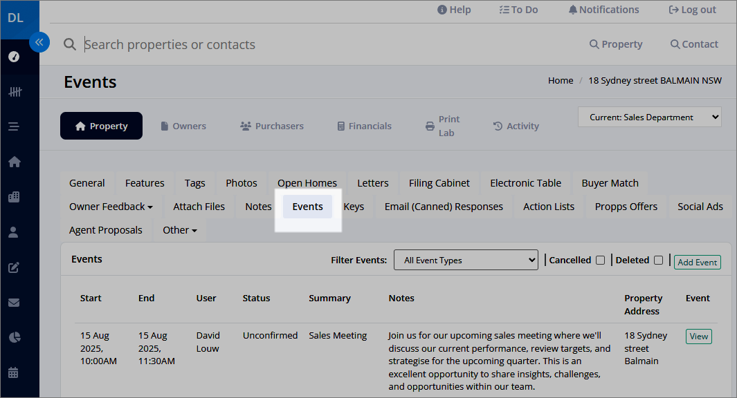Switch to the Owners tab

(183, 126)
